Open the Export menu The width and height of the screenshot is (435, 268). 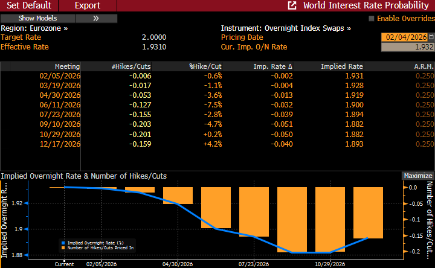point(88,5)
